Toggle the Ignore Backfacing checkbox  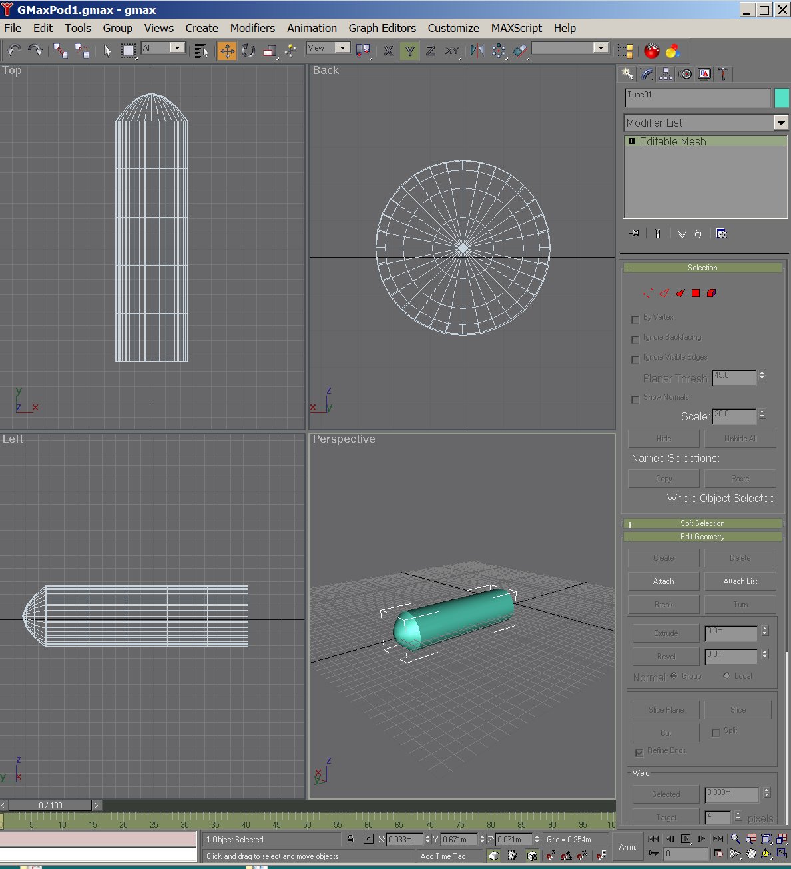click(x=635, y=340)
